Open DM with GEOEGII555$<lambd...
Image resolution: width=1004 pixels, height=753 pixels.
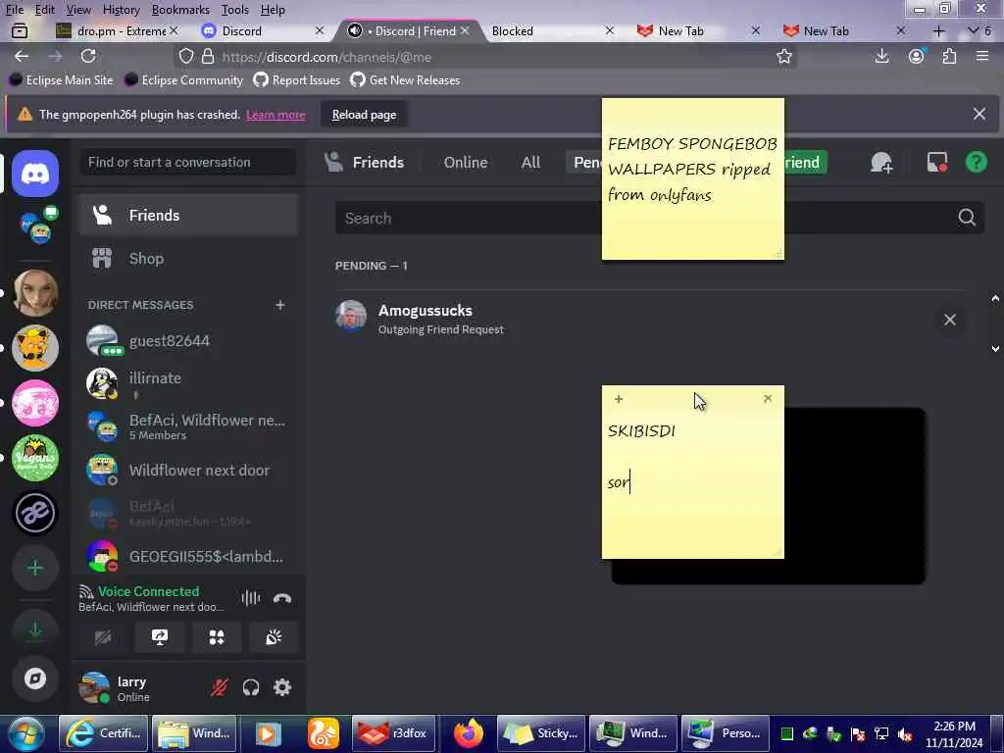[x=188, y=557]
